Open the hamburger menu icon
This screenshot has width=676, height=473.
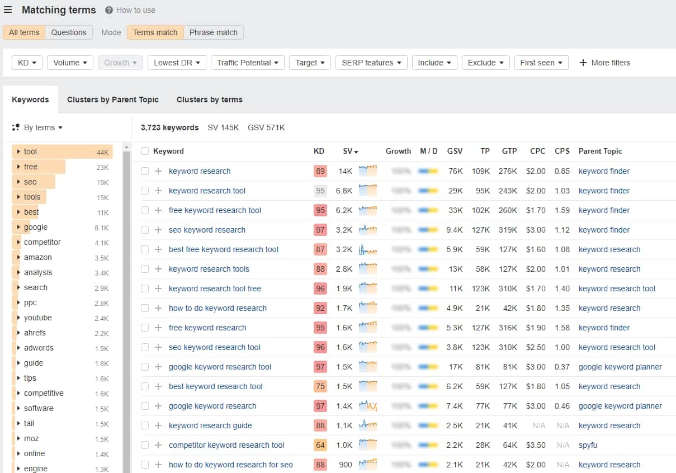click(8, 10)
